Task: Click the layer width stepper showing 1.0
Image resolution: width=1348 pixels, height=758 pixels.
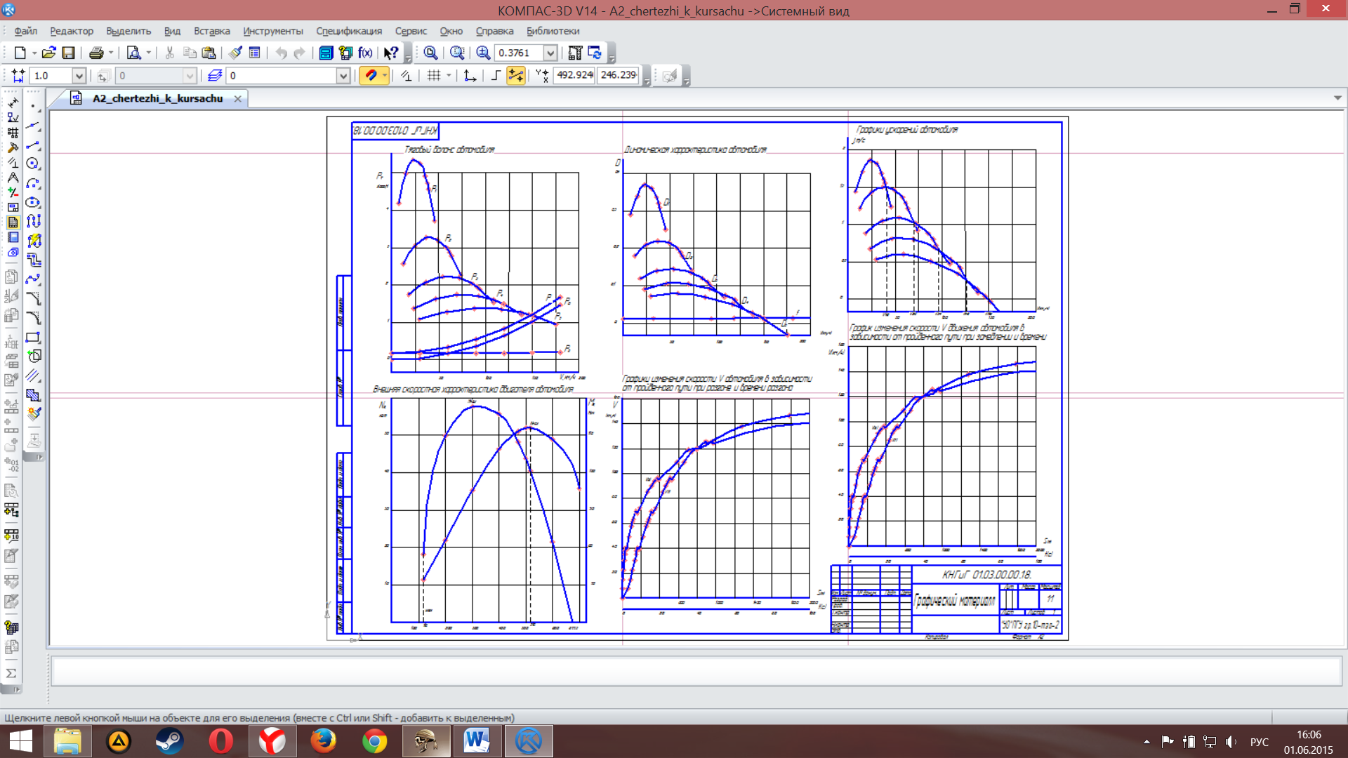Action: click(x=51, y=75)
